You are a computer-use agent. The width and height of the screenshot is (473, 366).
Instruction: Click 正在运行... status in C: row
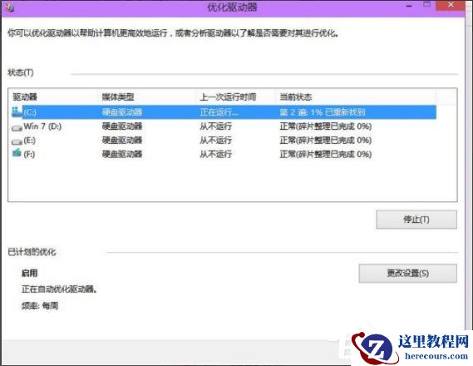coord(219,112)
